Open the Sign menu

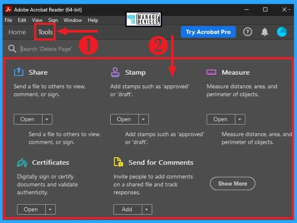[x=53, y=20]
